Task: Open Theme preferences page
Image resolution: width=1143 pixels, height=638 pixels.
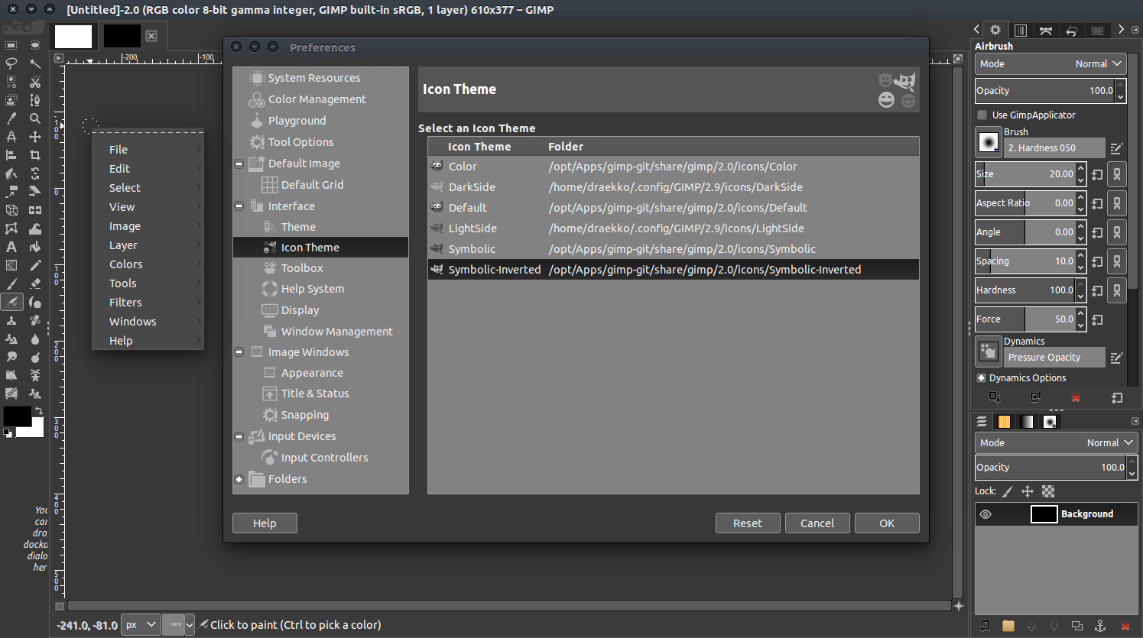Action: 297,227
